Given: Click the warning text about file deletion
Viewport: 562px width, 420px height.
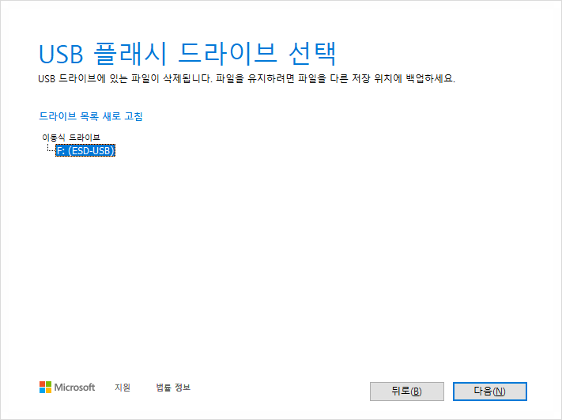Looking at the screenshot, I should pyautogui.click(x=247, y=78).
